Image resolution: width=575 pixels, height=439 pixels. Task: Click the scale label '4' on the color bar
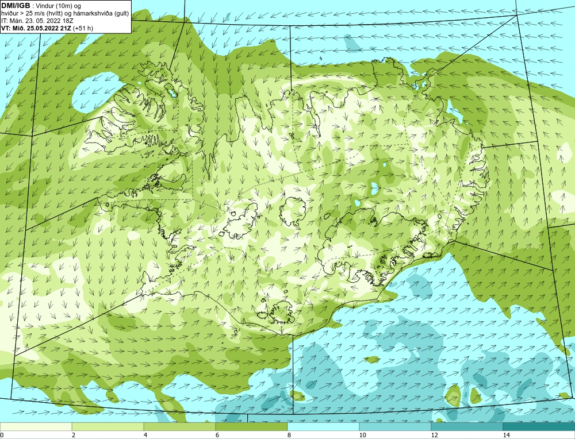click(145, 436)
